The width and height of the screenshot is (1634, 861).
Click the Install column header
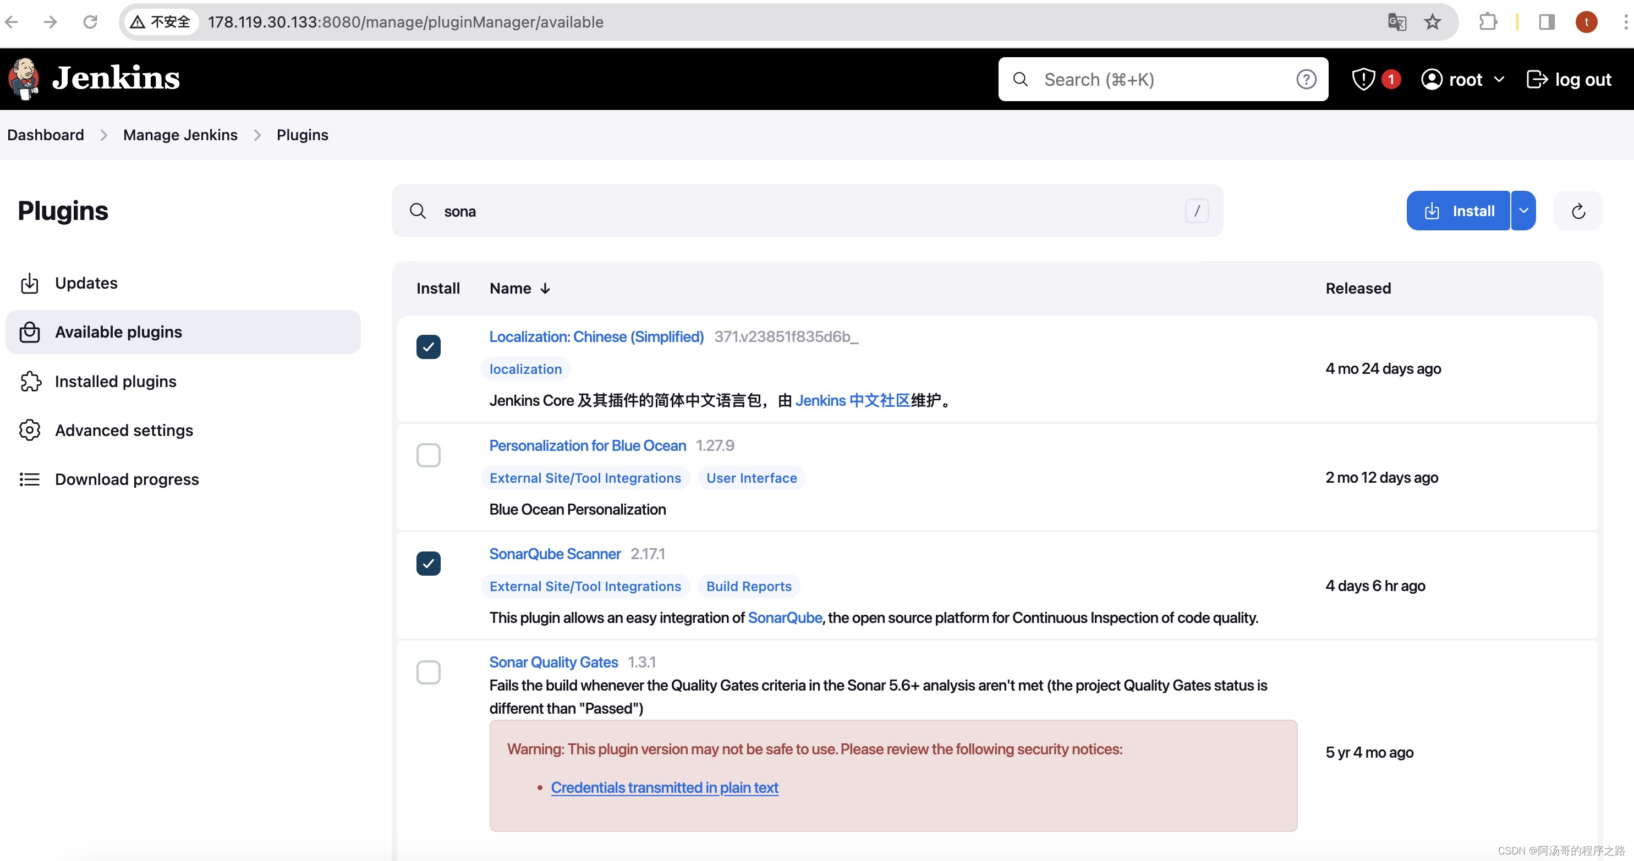(438, 289)
